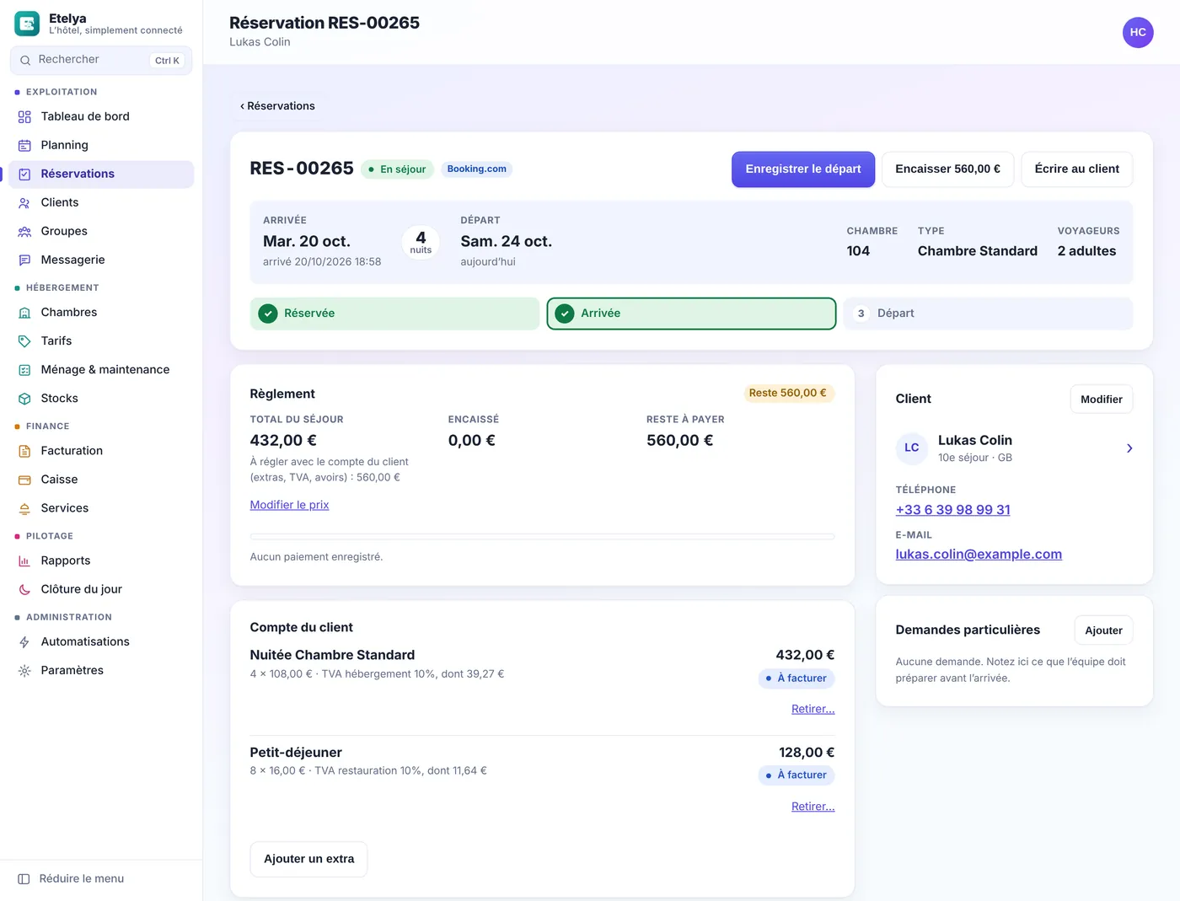Open Tableau de bord grid icon
This screenshot has width=1180, height=901.
coord(24,117)
